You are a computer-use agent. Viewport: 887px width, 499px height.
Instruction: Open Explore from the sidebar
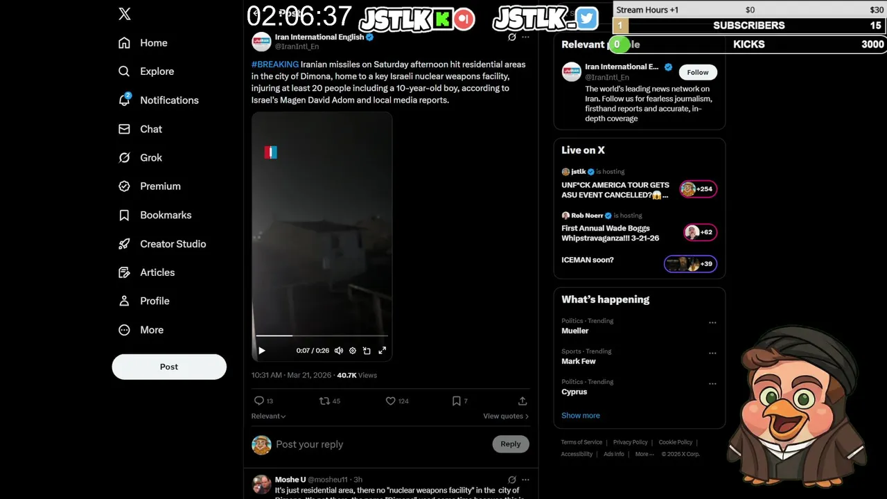146,71
